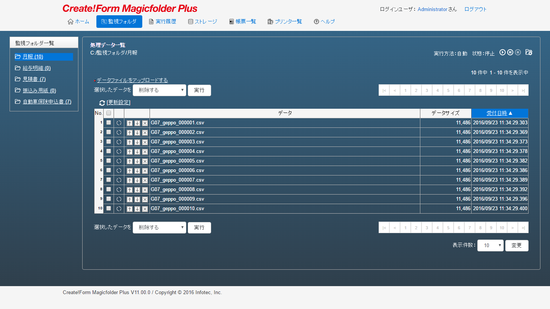The height and width of the screenshot is (309, 550).
Task: Move G07_geppo_000001.csv down
Action: [137, 123]
